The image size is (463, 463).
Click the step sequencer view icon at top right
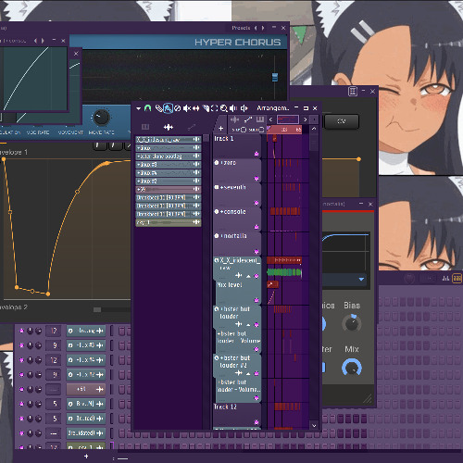(457, 279)
